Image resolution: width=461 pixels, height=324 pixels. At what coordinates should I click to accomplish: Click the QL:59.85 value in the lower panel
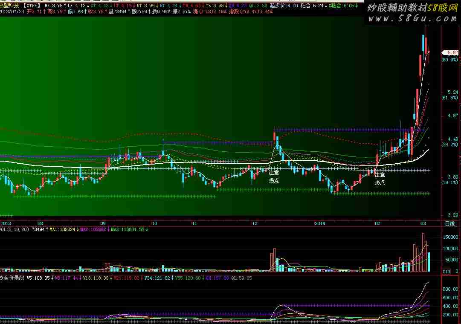point(241,278)
